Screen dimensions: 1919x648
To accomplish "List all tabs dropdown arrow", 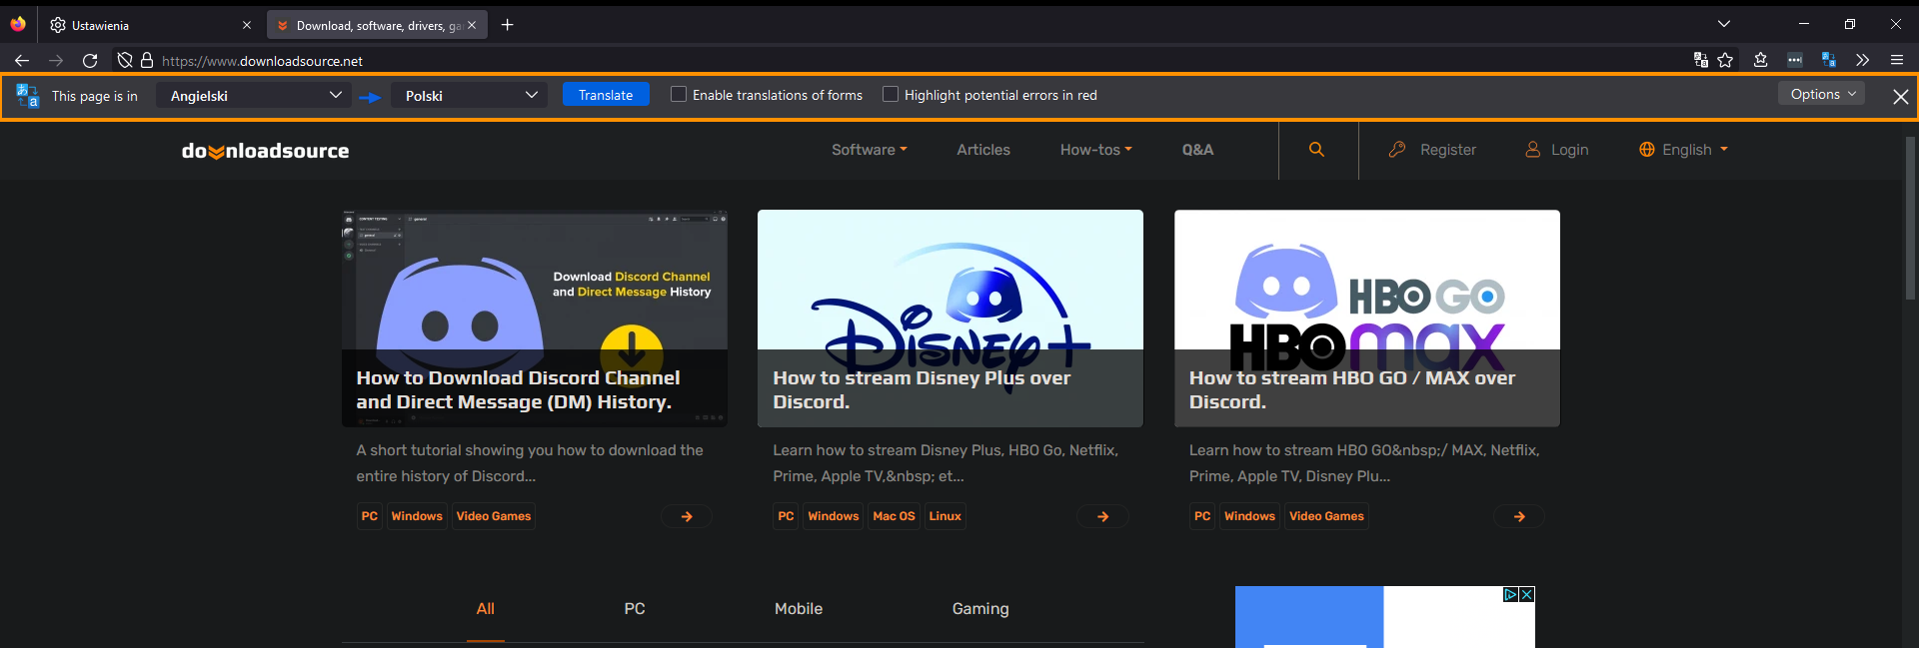I will pyautogui.click(x=1724, y=24).
